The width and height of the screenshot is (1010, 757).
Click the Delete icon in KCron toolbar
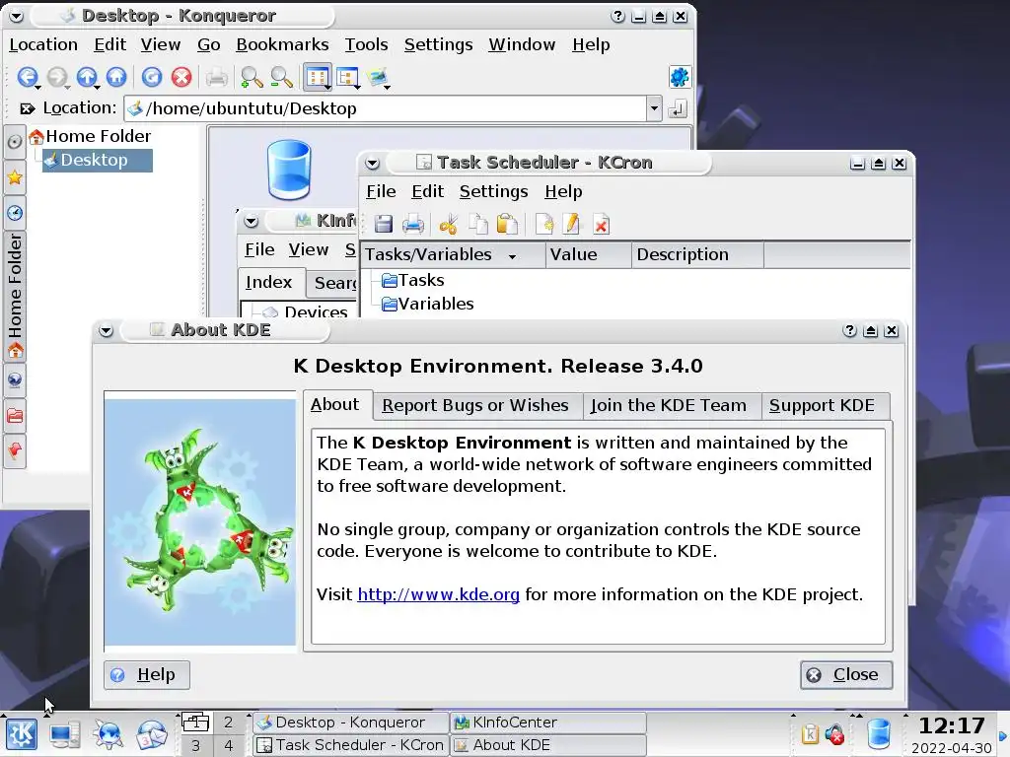pyautogui.click(x=601, y=224)
